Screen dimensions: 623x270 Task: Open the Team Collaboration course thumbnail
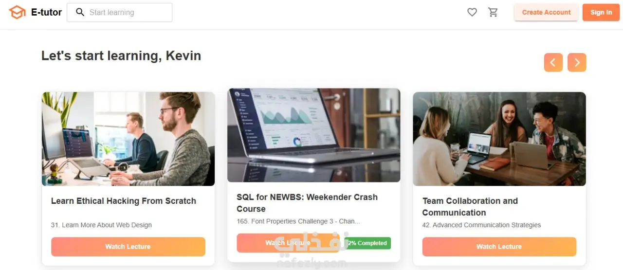[499, 139]
